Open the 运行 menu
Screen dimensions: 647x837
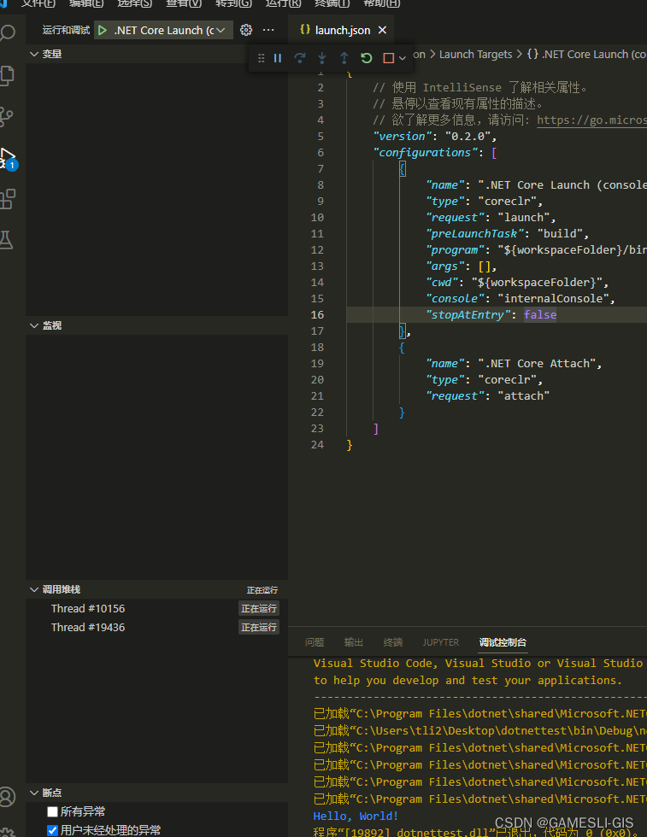(x=283, y=3)
